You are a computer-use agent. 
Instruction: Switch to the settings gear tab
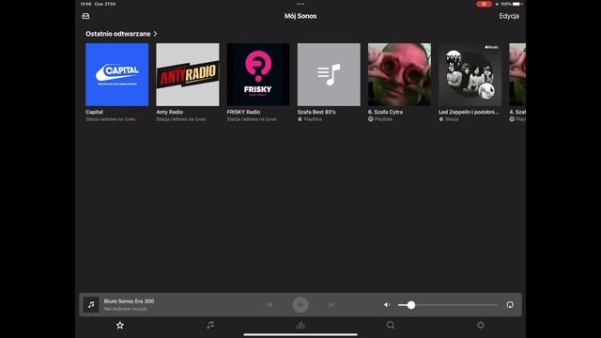[481, 326]
